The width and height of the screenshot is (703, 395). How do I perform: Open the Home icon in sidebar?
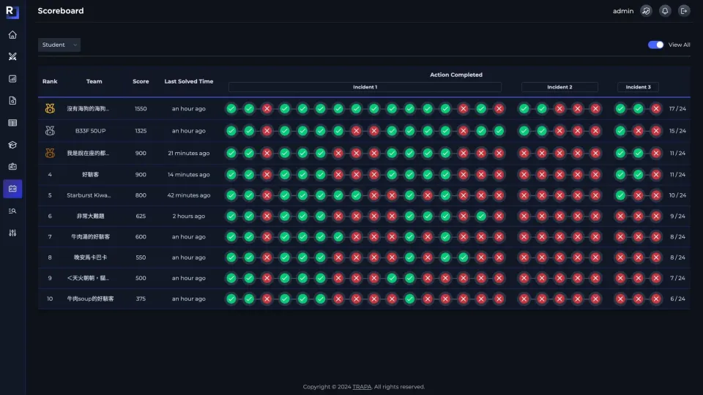pos(12,34)
